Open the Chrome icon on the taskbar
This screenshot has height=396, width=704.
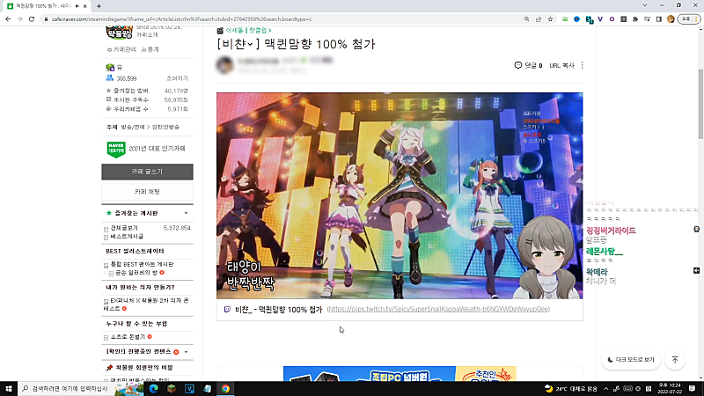pos(225,388)
